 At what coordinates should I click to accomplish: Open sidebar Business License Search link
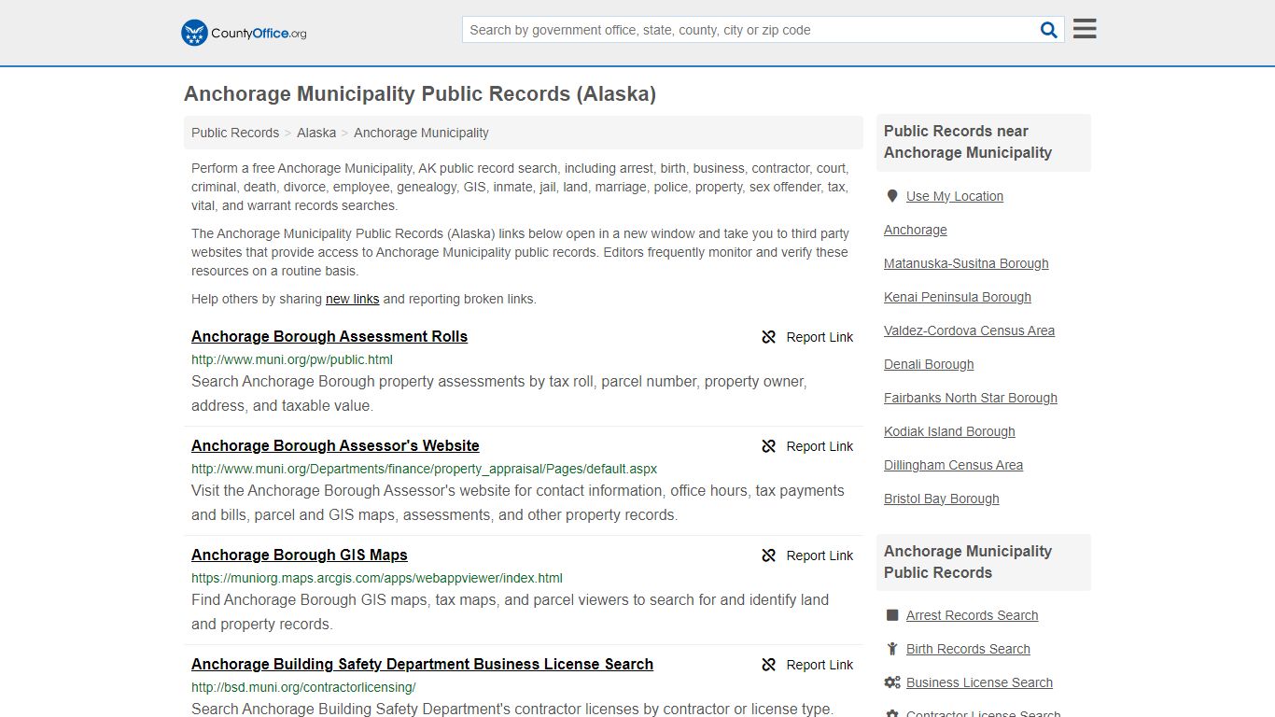coord(979,682)
